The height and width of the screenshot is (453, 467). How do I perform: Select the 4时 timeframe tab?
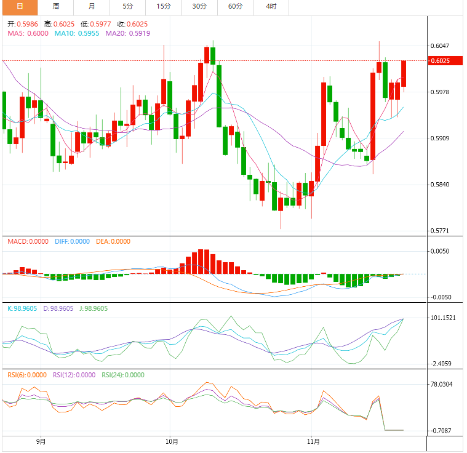point(271,7)
